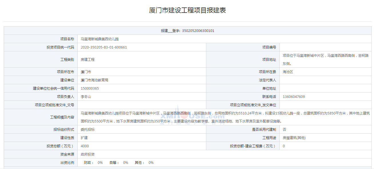Click the 项目名称 label
374x169 pixels.
(67, 39)
